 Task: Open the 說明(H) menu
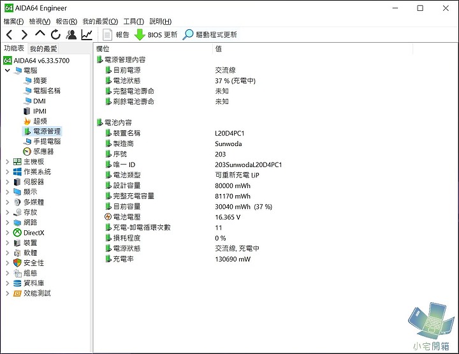pos(161,22)
